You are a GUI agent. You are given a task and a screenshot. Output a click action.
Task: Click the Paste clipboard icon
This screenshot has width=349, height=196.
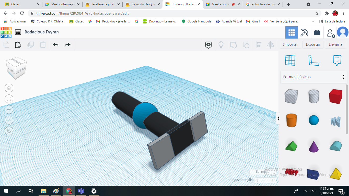pos(18,45)
